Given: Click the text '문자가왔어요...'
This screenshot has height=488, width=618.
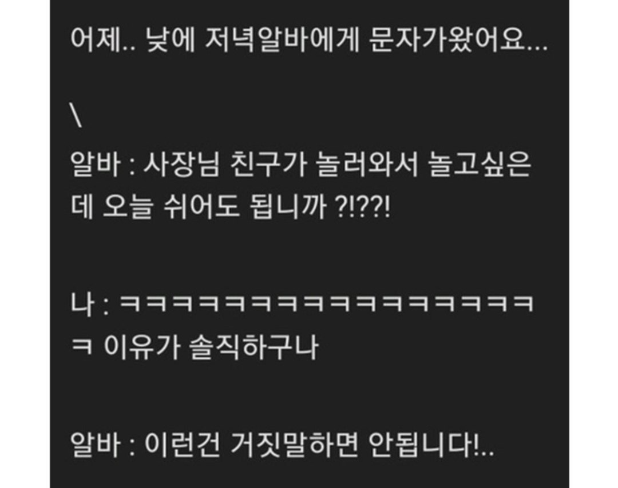Looking at the screenshot, I should click(x=458, y=40).
